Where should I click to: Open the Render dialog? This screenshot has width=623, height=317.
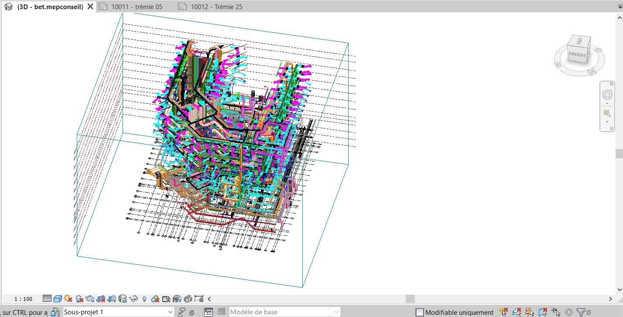(90, 299)
